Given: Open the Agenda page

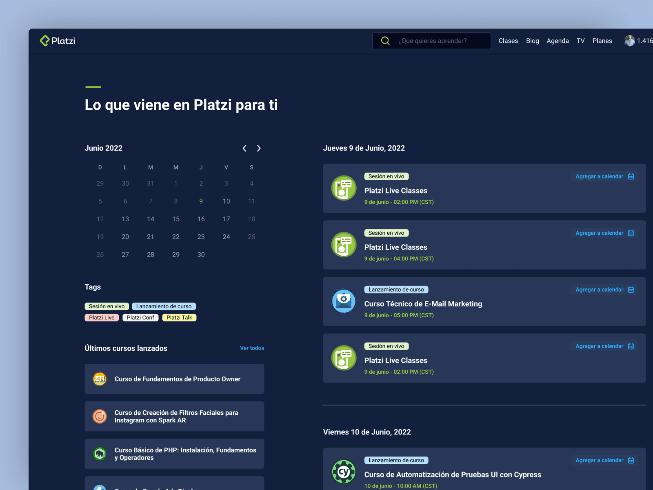Looking at the screenshot, I should click(557, 41).
